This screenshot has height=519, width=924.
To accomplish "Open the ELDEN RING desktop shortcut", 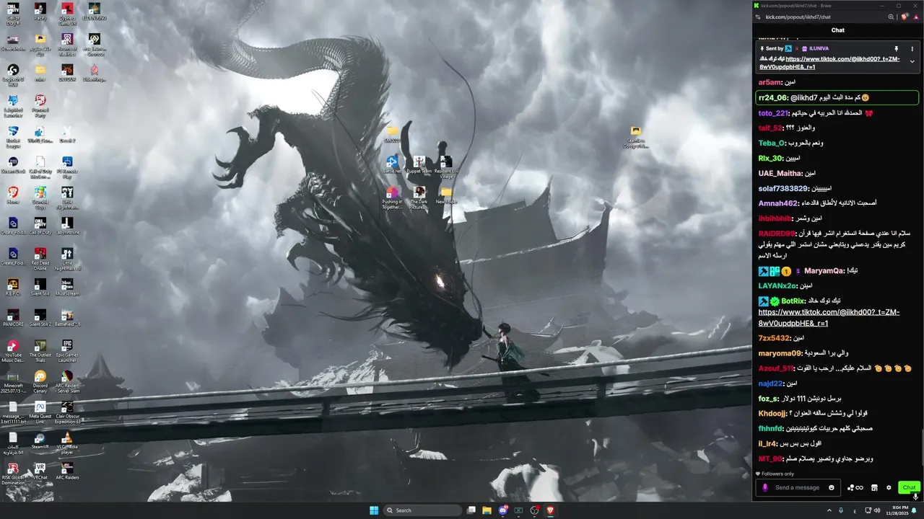I will [94, 12].
